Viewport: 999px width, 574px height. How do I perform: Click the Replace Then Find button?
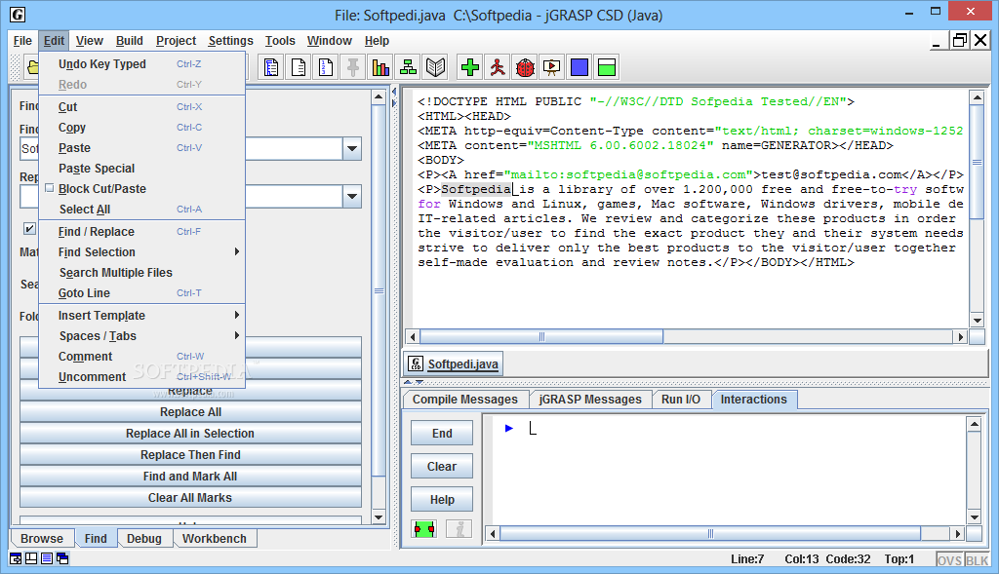click(190, 454)
